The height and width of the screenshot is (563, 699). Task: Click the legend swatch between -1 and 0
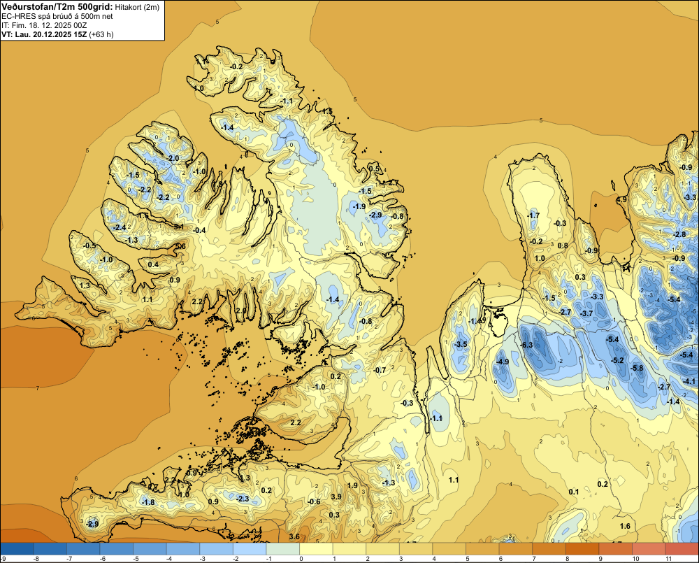[x=282, y=549]
